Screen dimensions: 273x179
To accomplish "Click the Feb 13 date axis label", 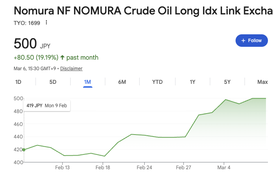I will [x=62, y=168].
